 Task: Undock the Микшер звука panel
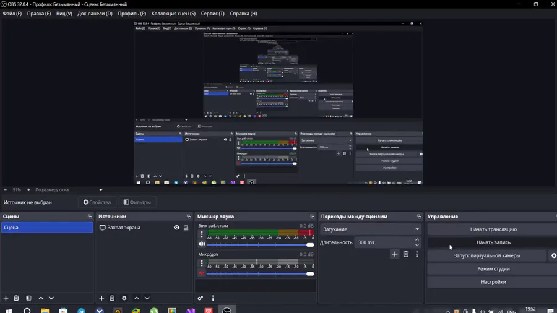[313, 217]
